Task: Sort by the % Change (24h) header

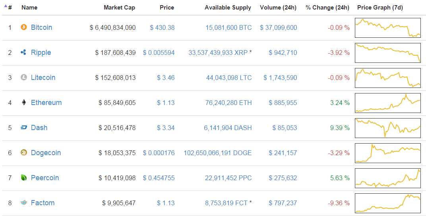Action: [327, 8]
